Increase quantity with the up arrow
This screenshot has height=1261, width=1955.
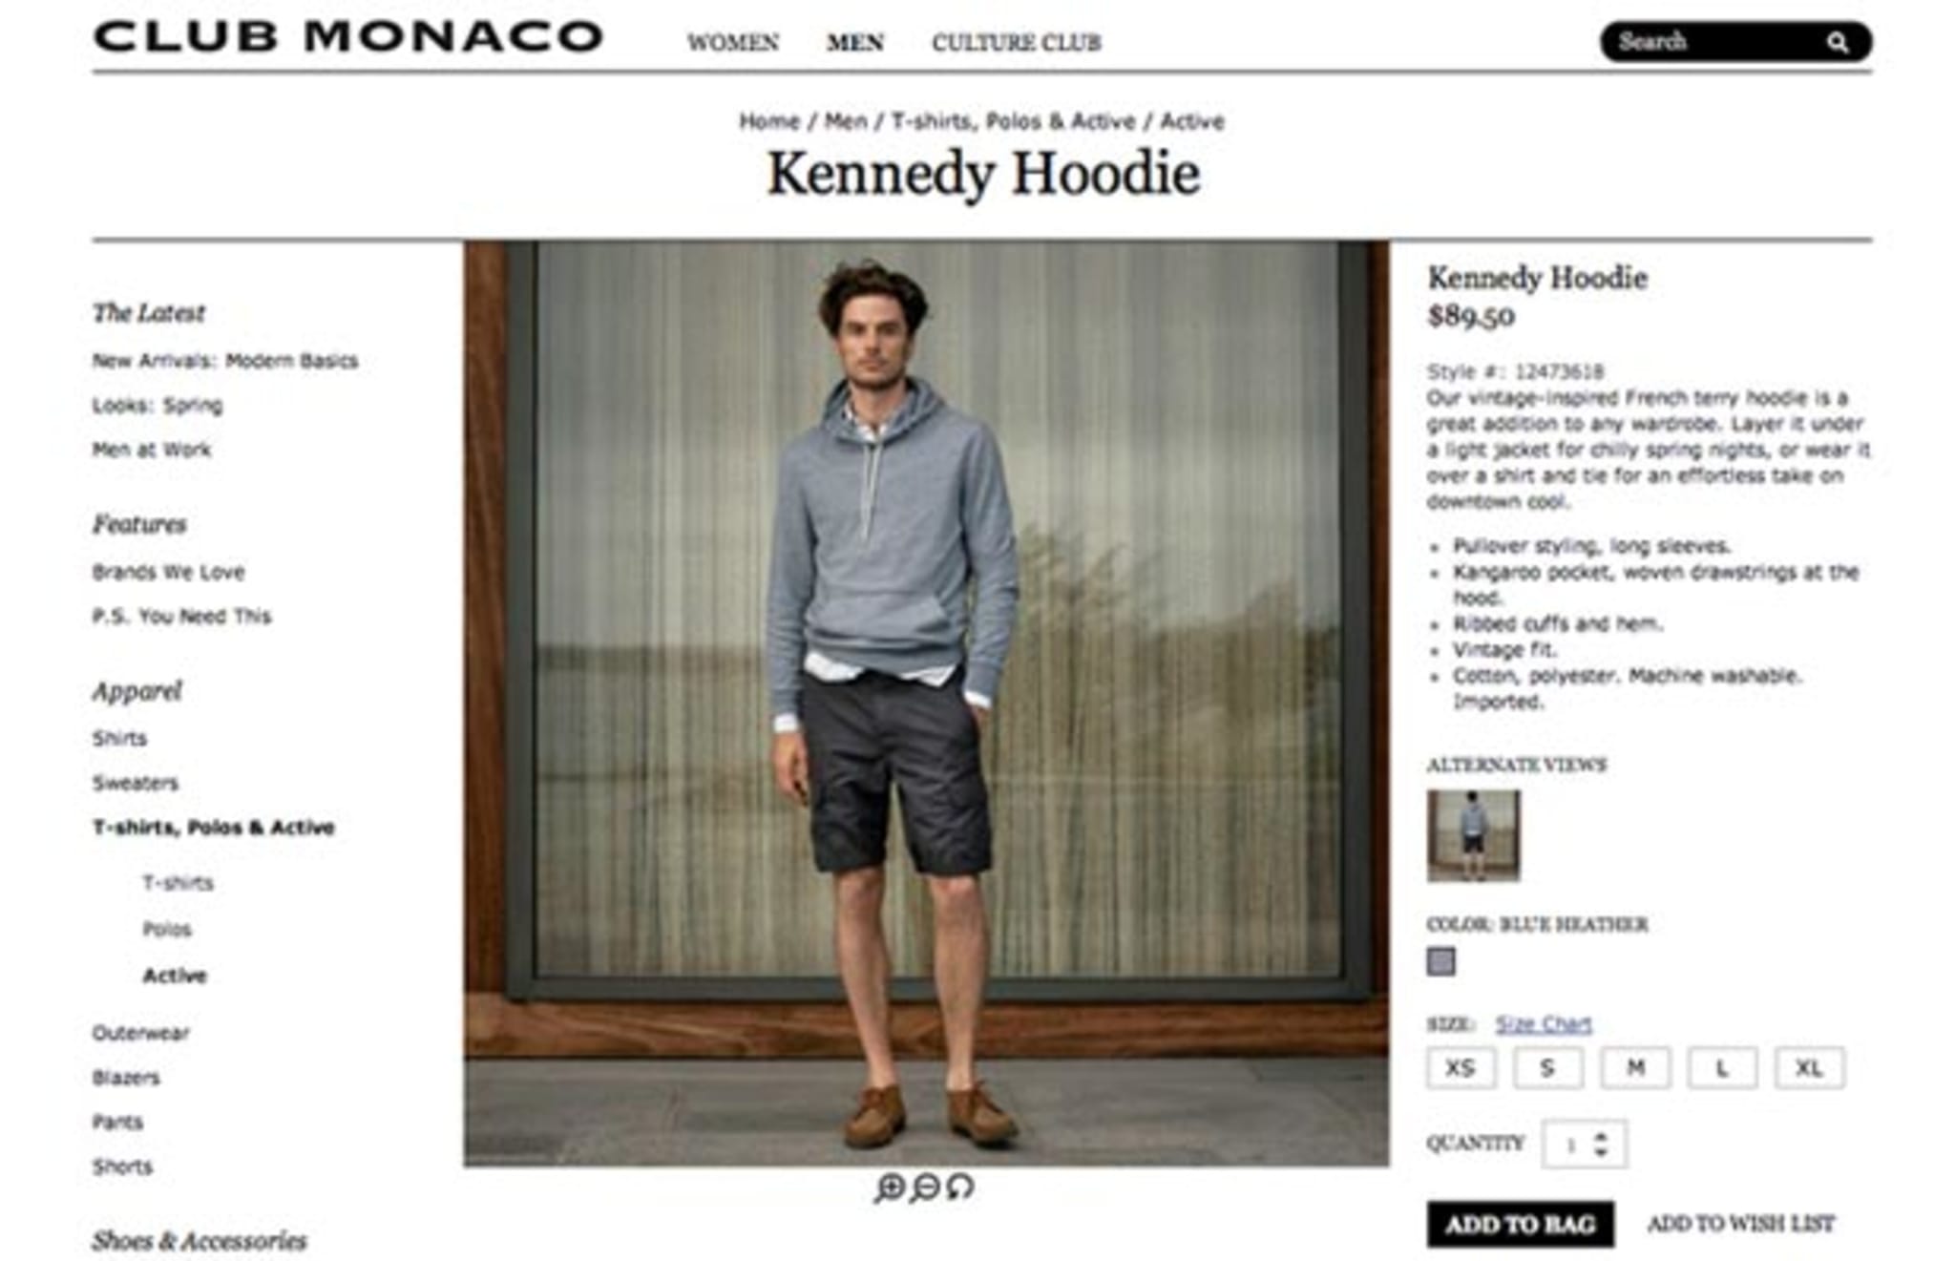tap(1601, 1136)
